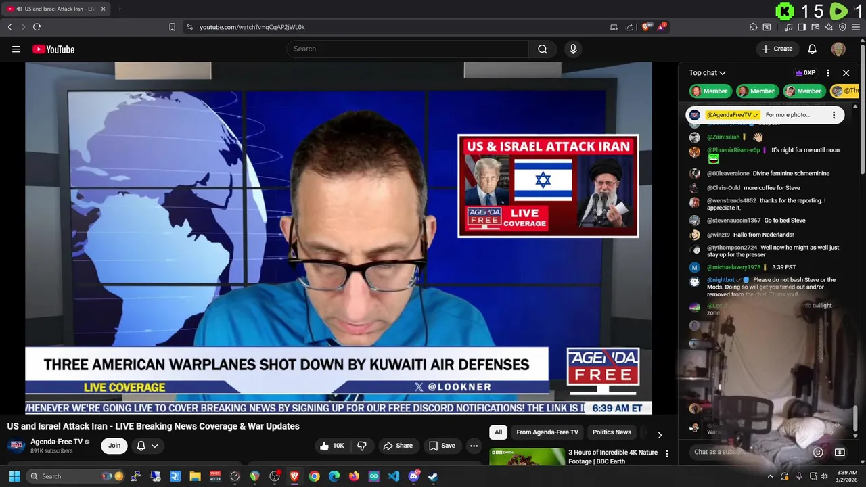Click the Create button
The width and height of the screenshot is (866, 487).
(x=776, y=49)
